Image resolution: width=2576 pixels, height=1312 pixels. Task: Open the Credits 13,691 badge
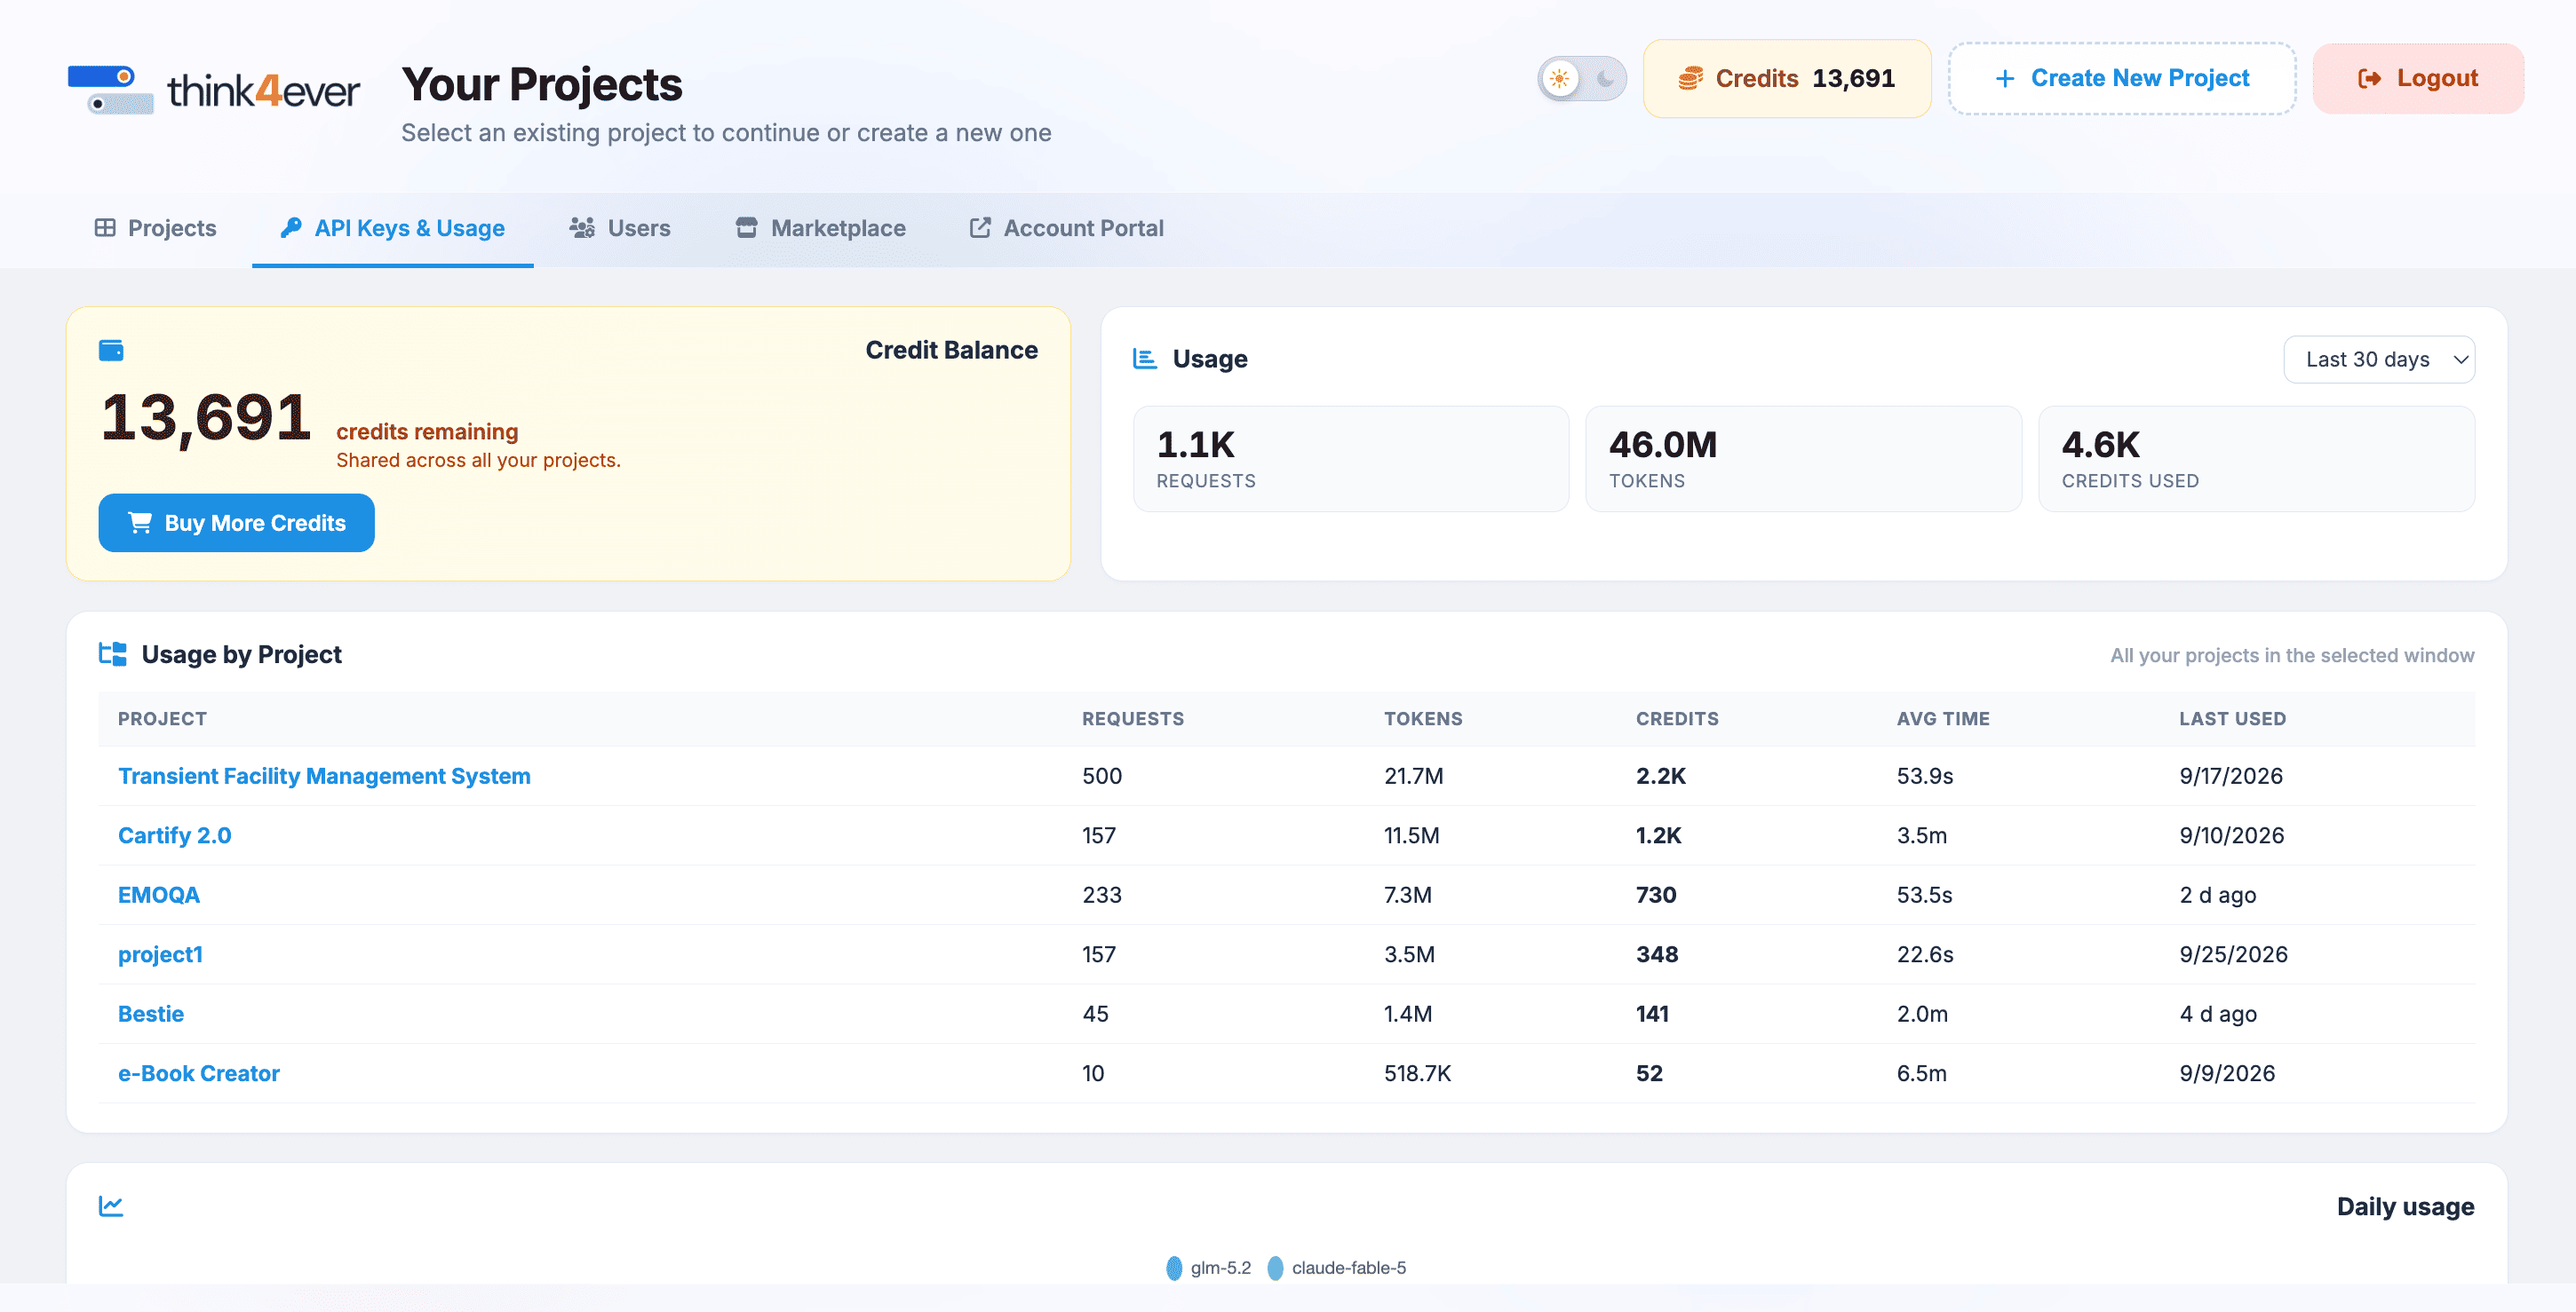1786,78
